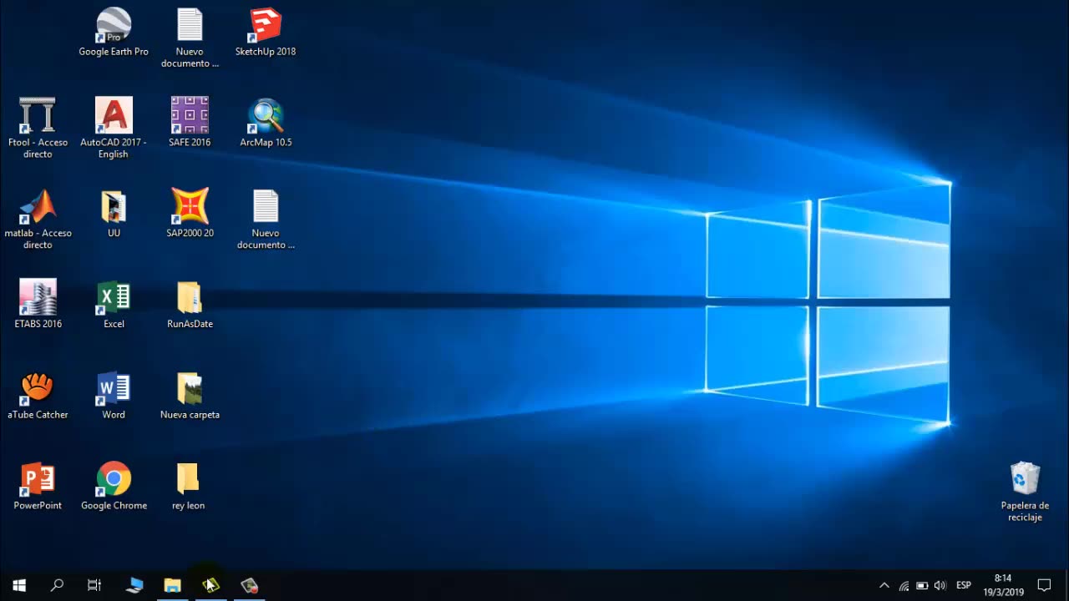
Task: Show hidden system tray icons
Action: click(884, 585)
